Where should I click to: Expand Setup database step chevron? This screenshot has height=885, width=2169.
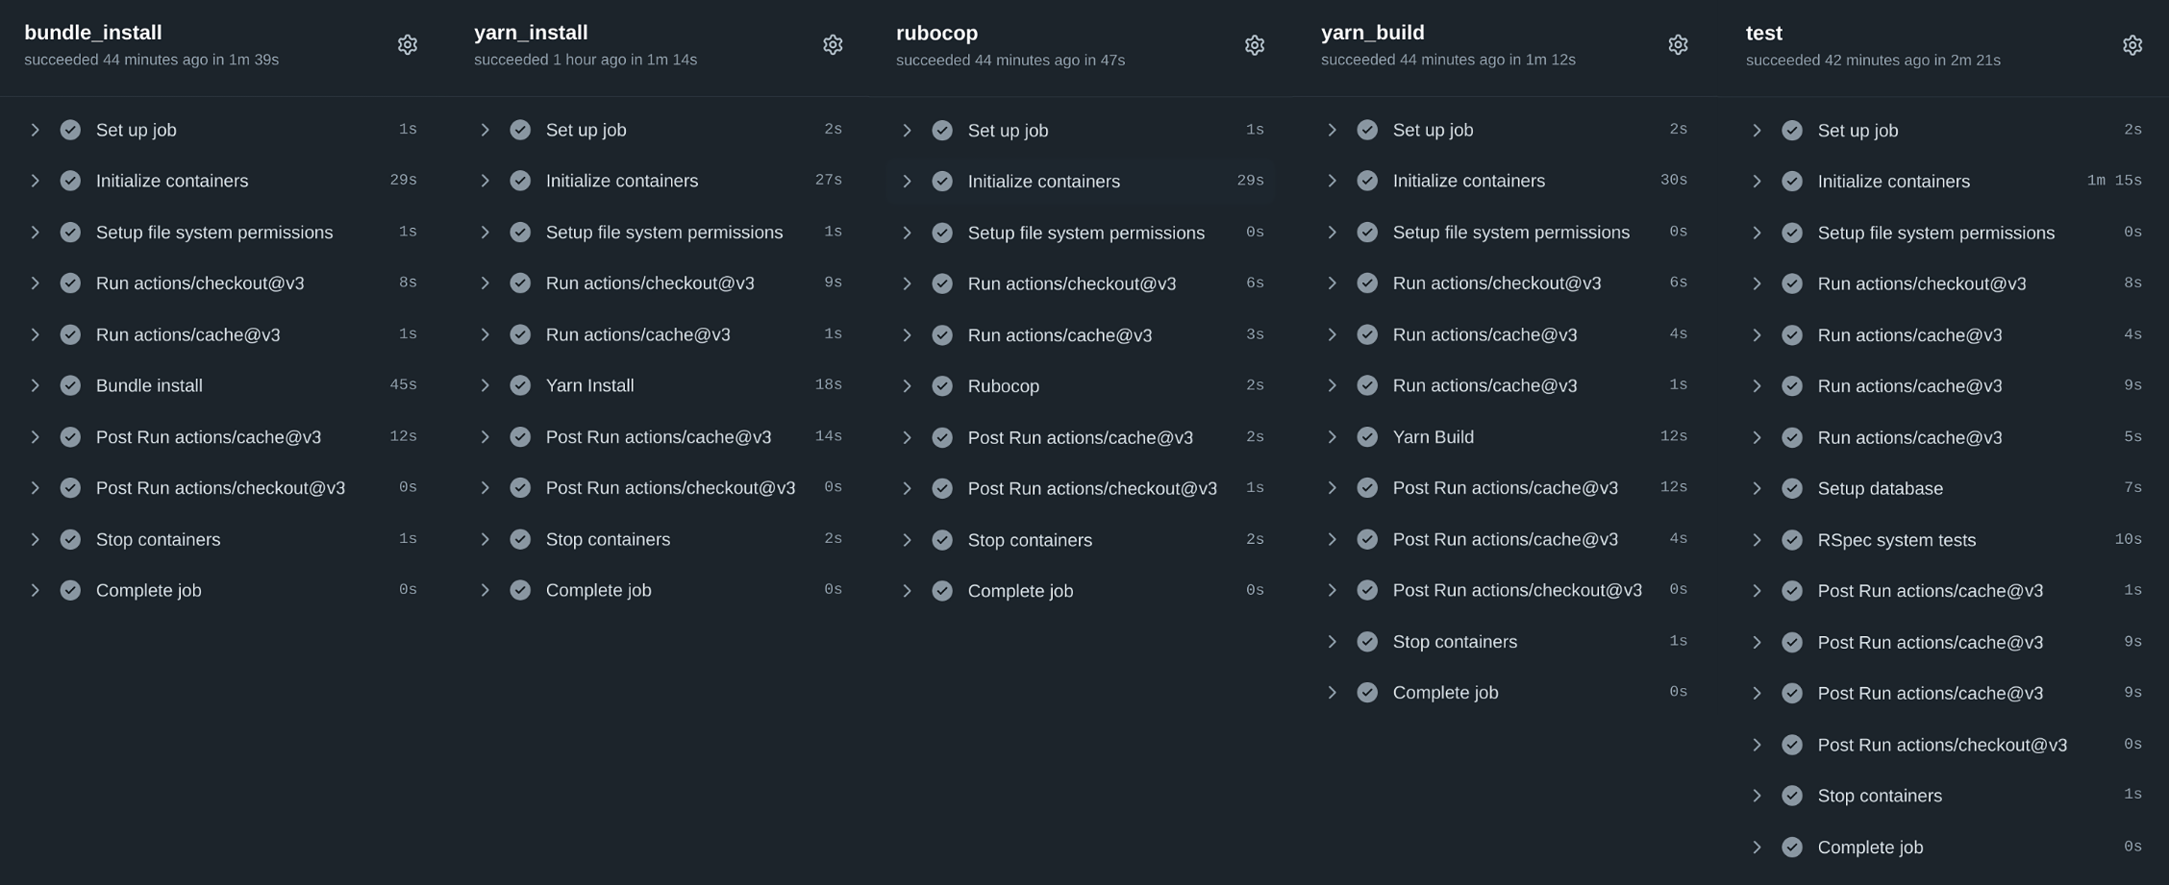[1757, 488]
